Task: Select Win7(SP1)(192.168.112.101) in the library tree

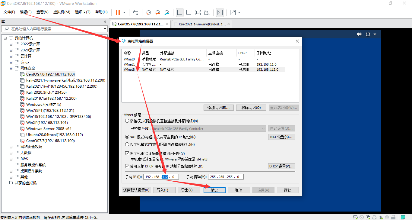Action: 50,111
